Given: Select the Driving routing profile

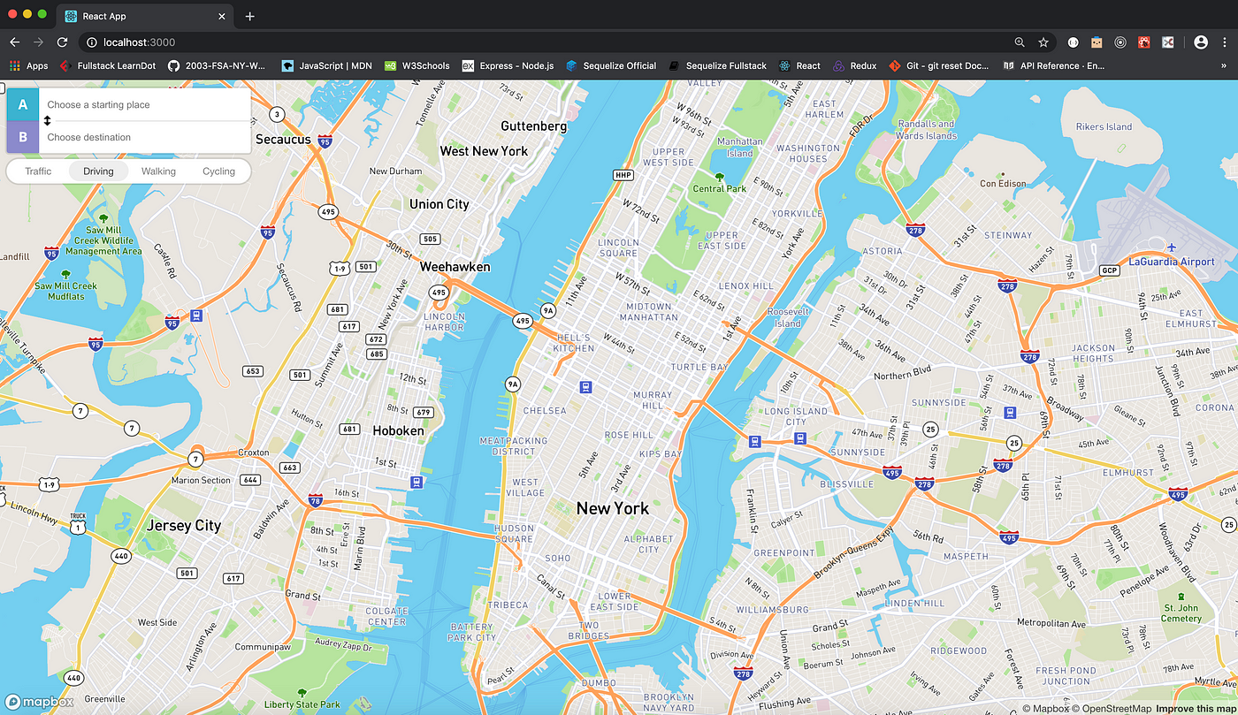Looking at the screenshot, I should point(98,171).
